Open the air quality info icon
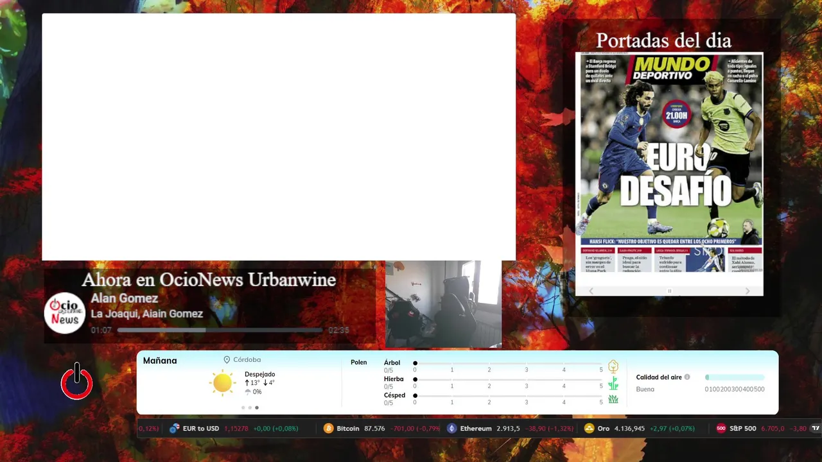Viewport: 822px width, 462px height. (687, 377)
